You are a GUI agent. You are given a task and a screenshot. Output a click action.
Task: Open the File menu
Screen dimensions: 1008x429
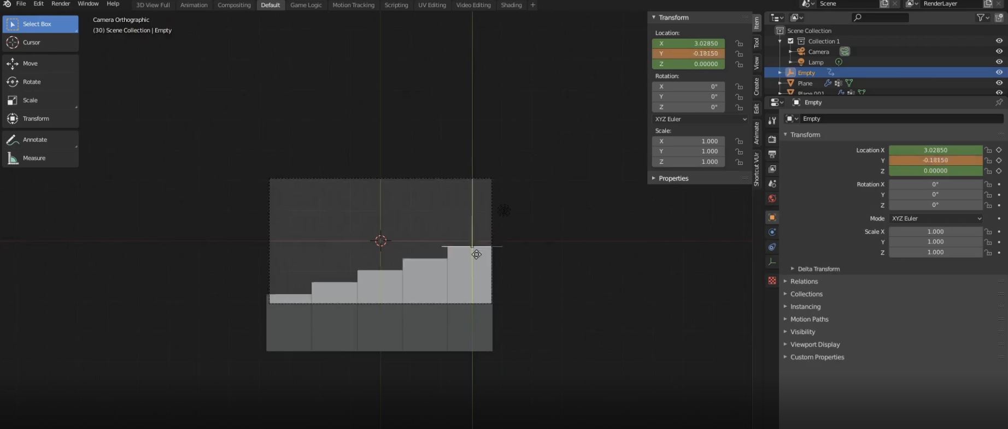21,4
